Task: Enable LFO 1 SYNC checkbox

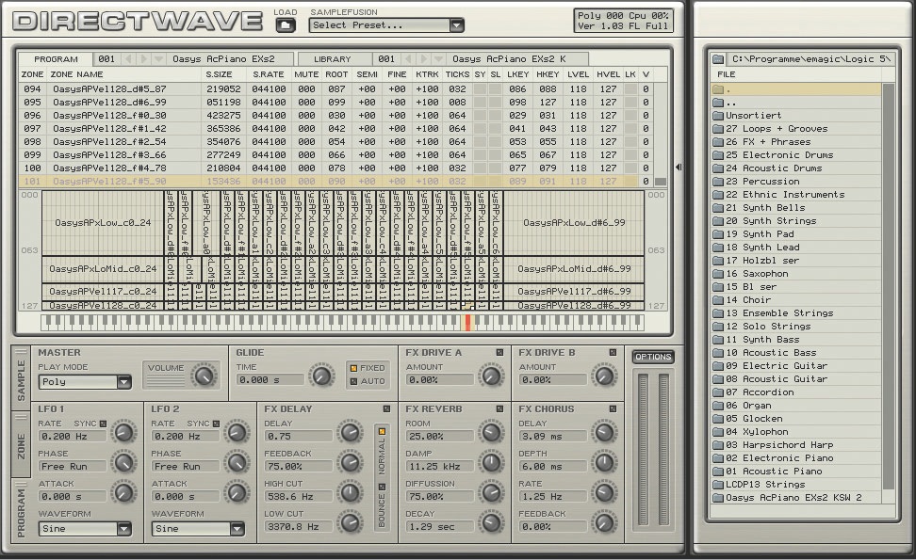Action: click(x=103, y=424)
